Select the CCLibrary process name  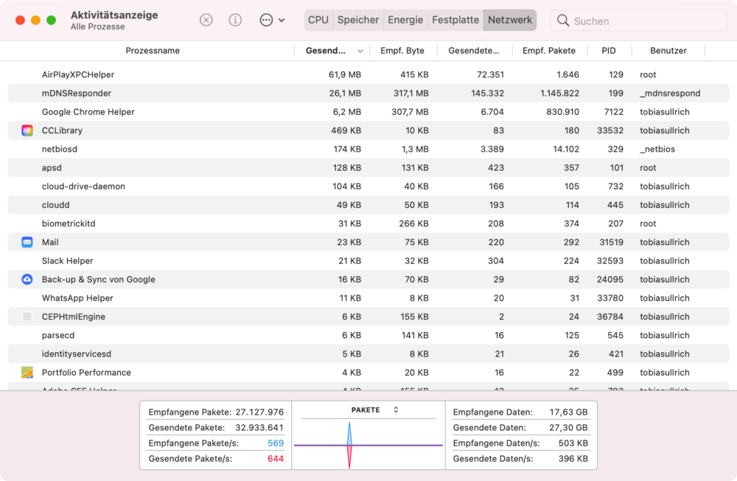62,130
